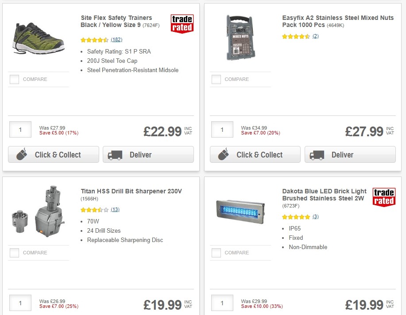
Task: Click the quantity box for Dakota Brick Light
Action: (222, 303)
